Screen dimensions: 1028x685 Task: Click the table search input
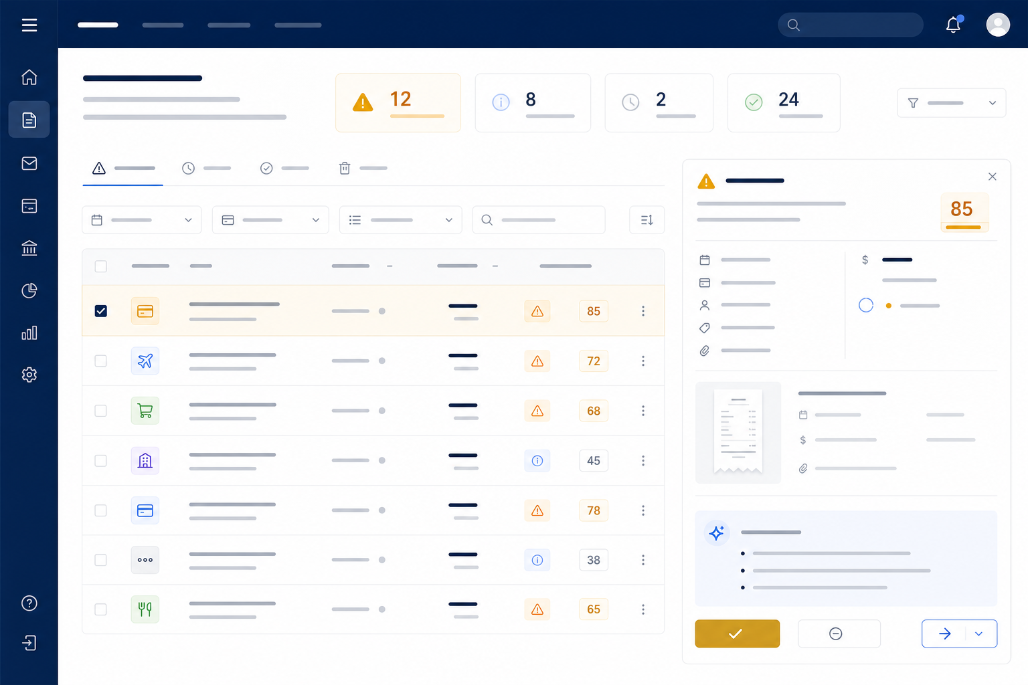coord(539,220)
